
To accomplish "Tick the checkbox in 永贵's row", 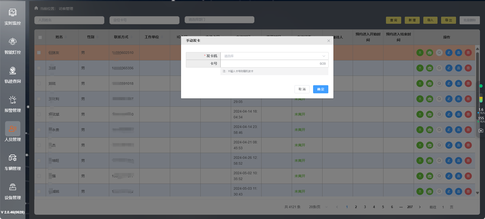I will coord(39,130).
